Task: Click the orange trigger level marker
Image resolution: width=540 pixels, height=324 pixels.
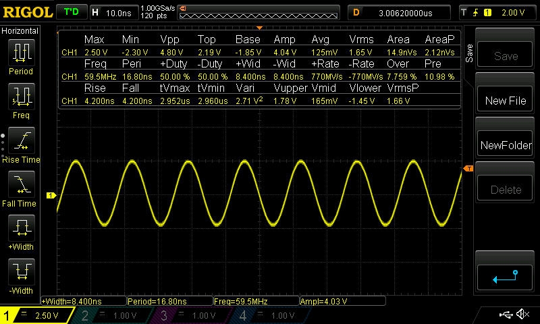Action: (x=468, y=167)
